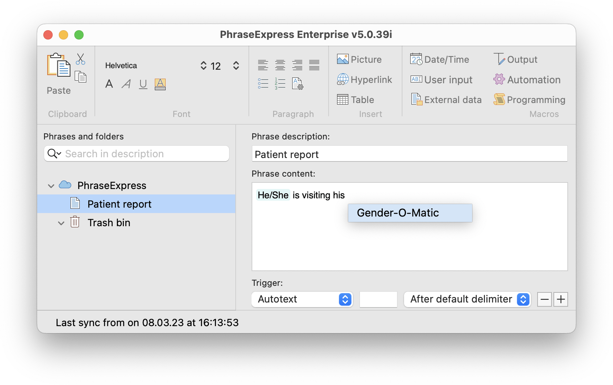Viewport: 613px width, 385px height.
Task: Open the External data macro
Action: [446, 100]
